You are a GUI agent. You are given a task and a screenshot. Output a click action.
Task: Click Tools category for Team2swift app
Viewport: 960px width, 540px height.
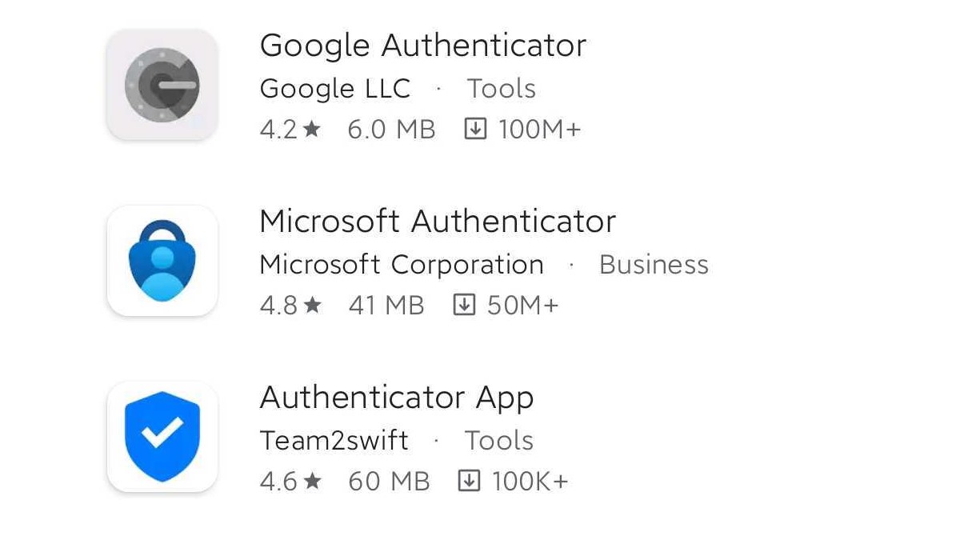499,440
